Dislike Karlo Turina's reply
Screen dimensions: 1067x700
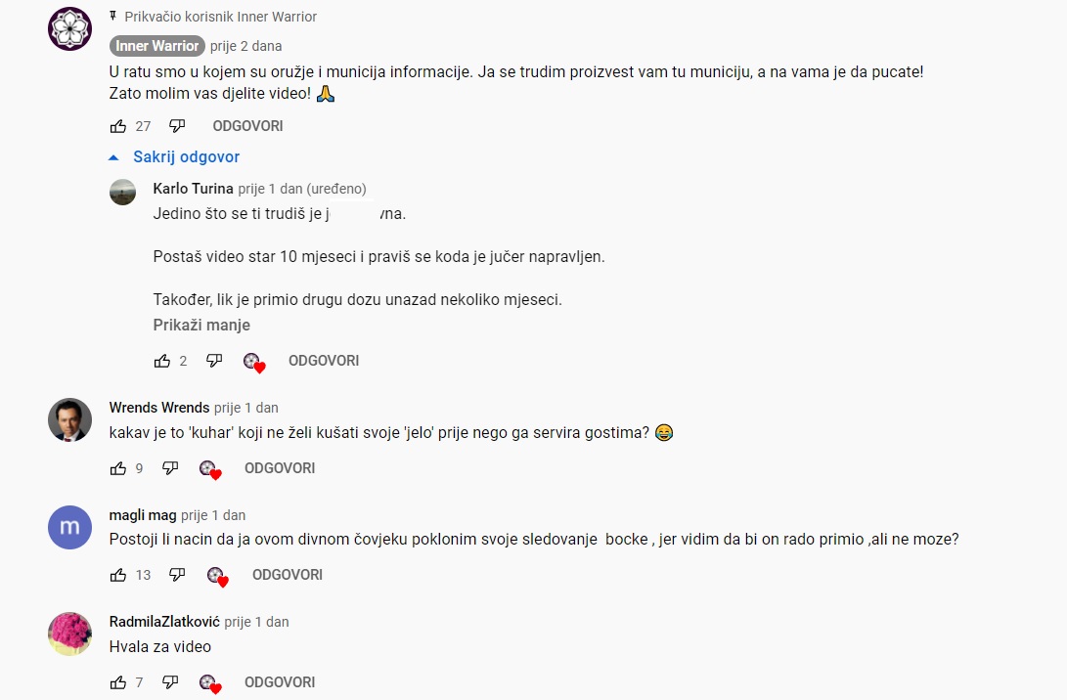214,361
